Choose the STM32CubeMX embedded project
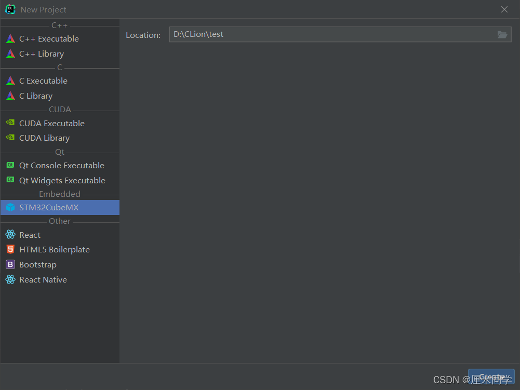The height and width of the screenshot is (390, 520). pos(49,208)
